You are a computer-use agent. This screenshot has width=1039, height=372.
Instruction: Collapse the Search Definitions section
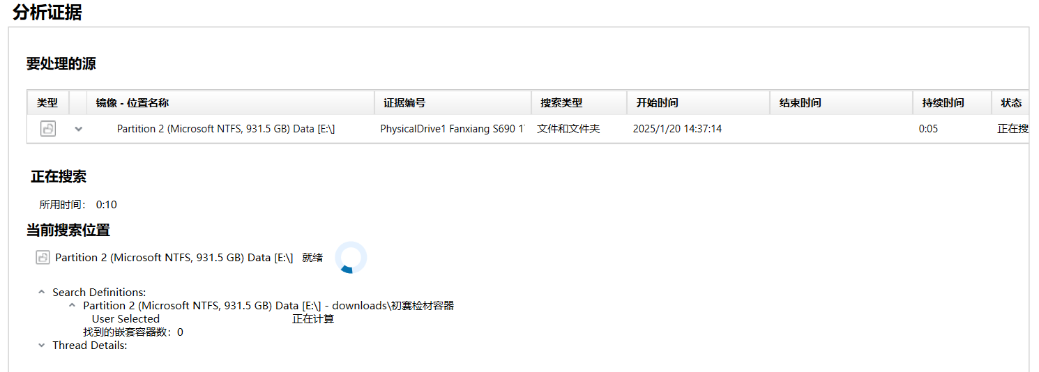coord(42,293)
